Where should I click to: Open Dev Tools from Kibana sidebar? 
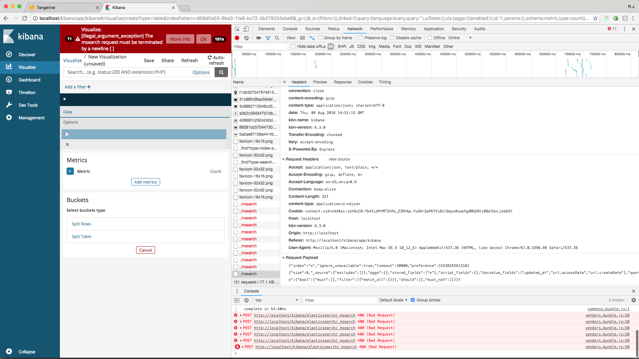point(29,105)
